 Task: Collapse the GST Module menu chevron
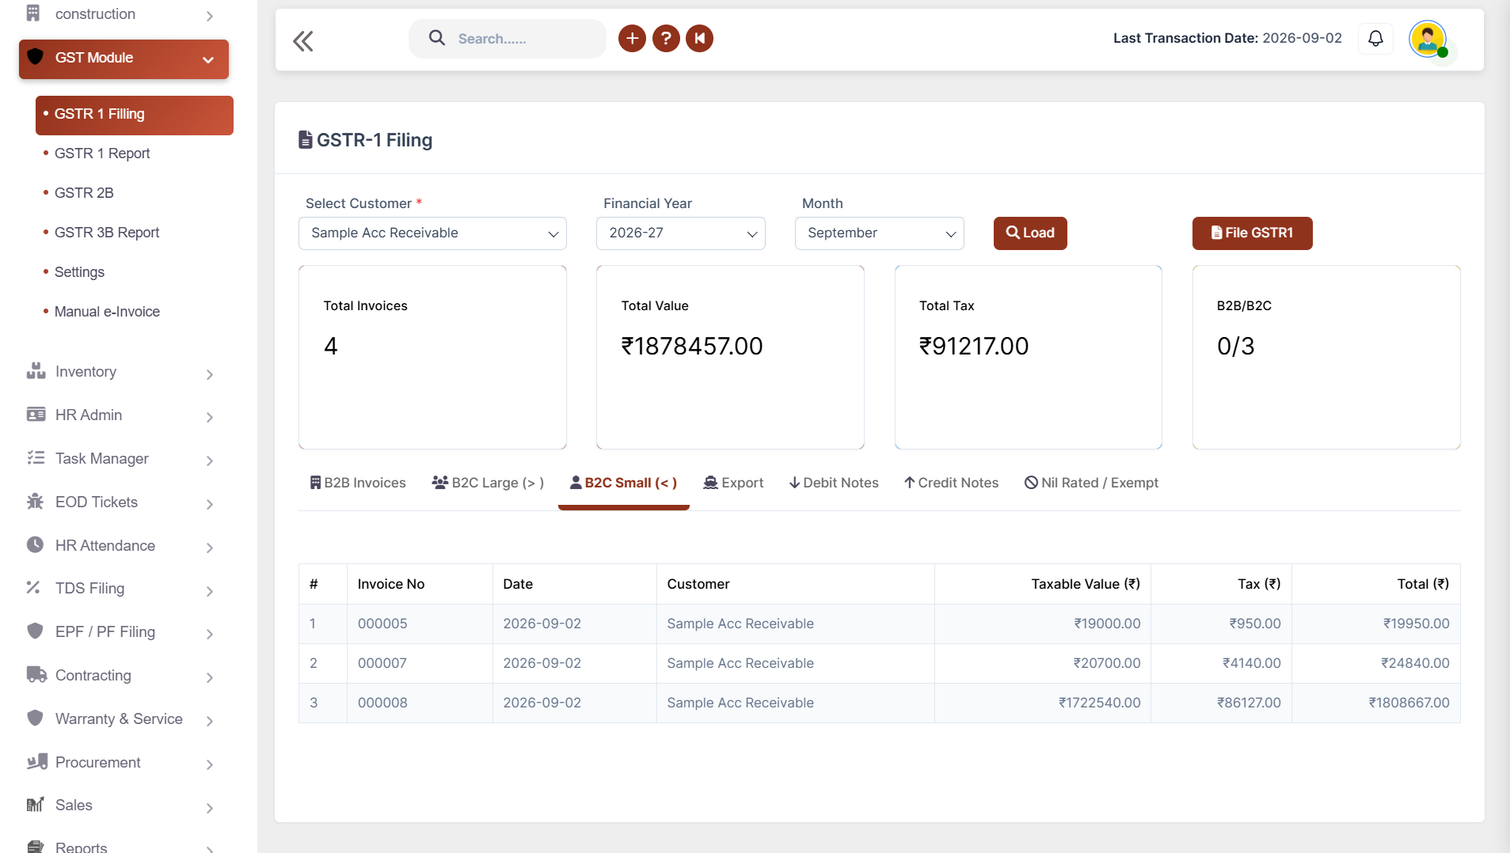(x=208, y=59)
